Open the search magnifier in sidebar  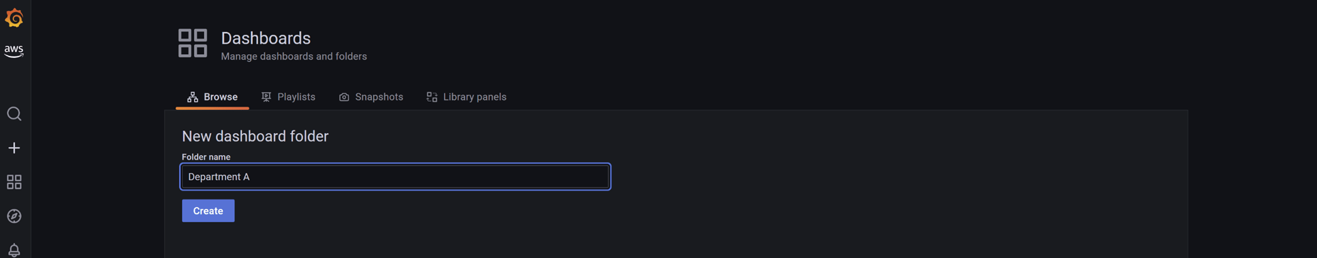(x=14, y=114)
